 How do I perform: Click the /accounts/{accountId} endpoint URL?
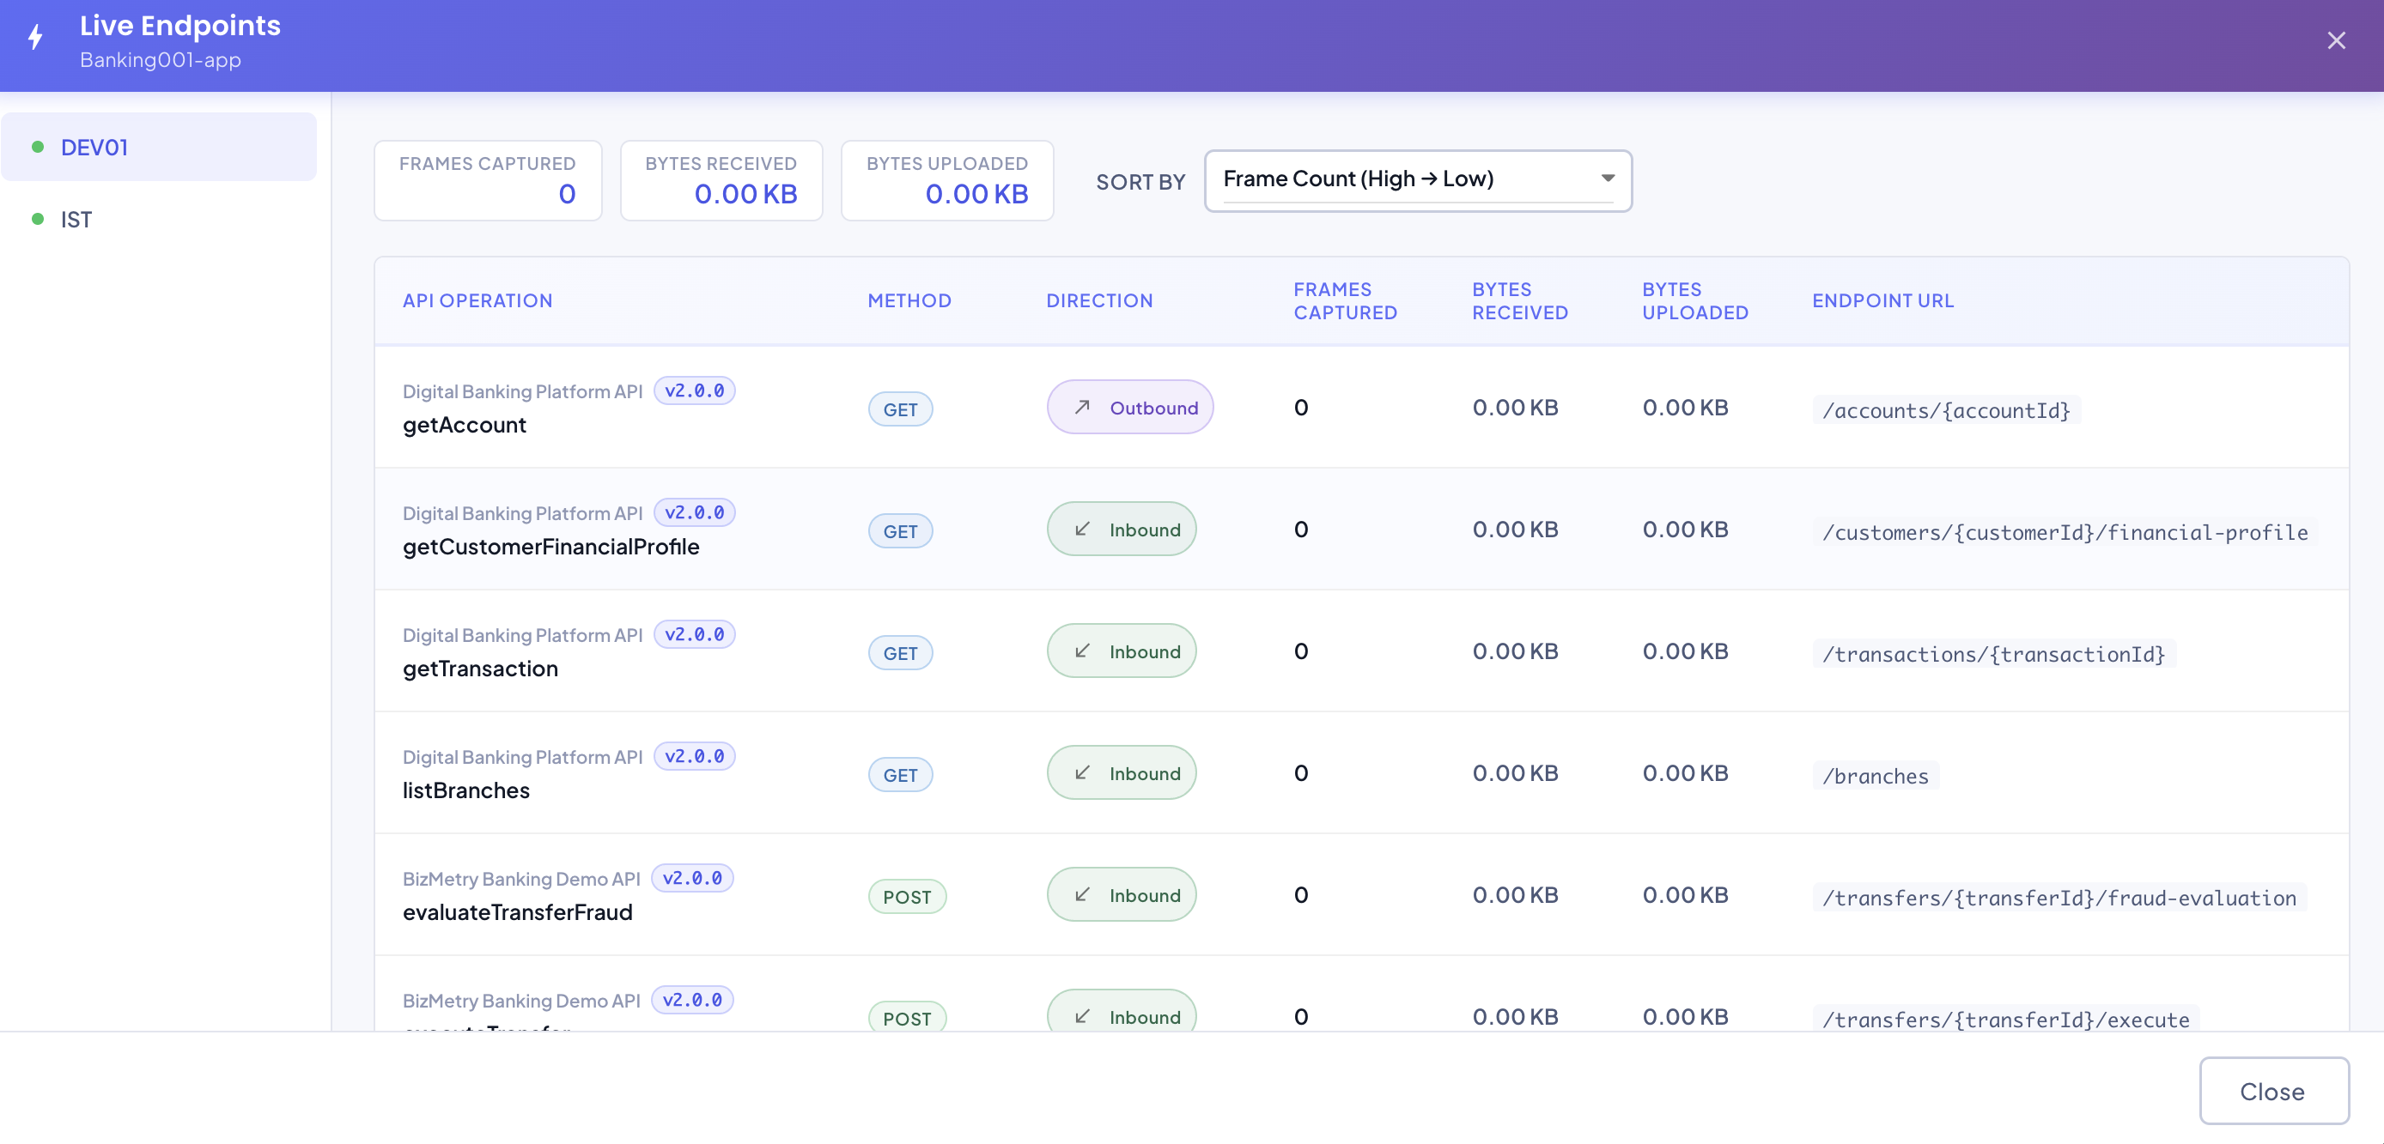point(1946,409)
